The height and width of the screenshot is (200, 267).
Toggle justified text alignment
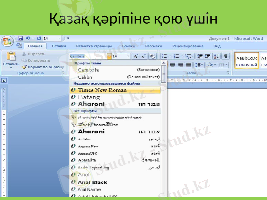188,65
